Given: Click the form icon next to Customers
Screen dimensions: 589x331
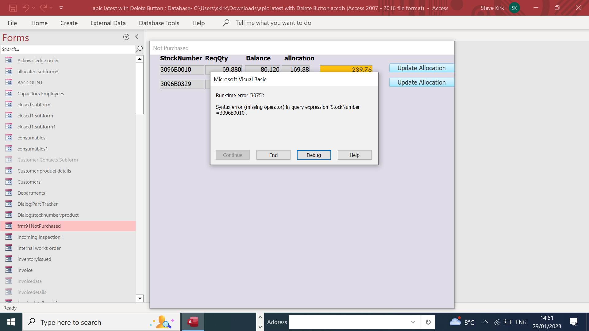Looking at the screenshot, I should [x=9, y=182].
